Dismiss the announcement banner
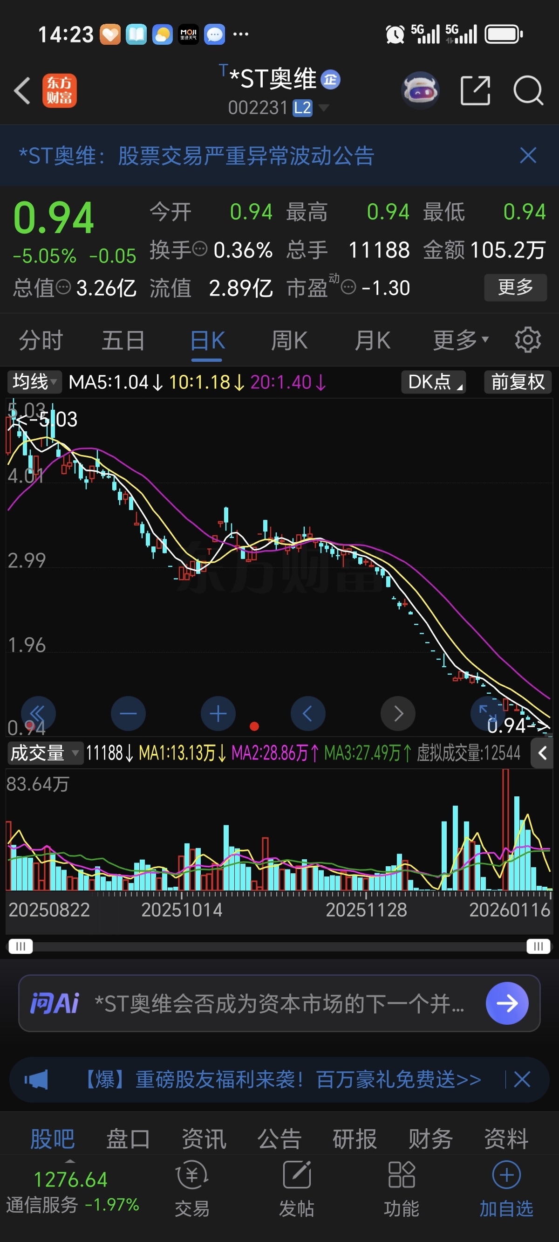This screenshot has height=1242, width=559. pyautogui.click(x=528, y=156)
